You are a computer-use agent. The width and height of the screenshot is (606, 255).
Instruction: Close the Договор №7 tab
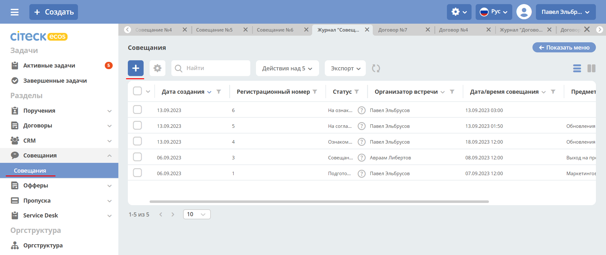click(x=428, y=30)
